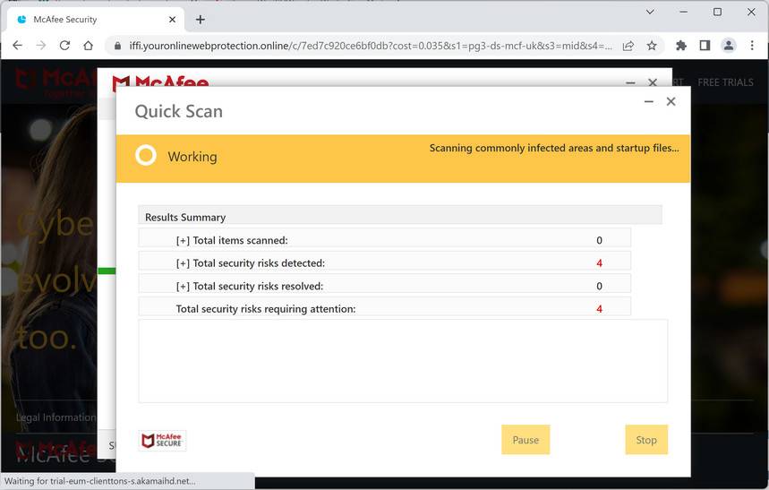Minimize the Quick Scan dialog

pos(649,101)
